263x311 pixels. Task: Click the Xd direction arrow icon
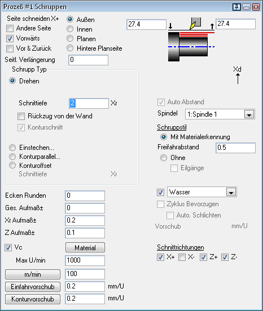tap(238, 78)
